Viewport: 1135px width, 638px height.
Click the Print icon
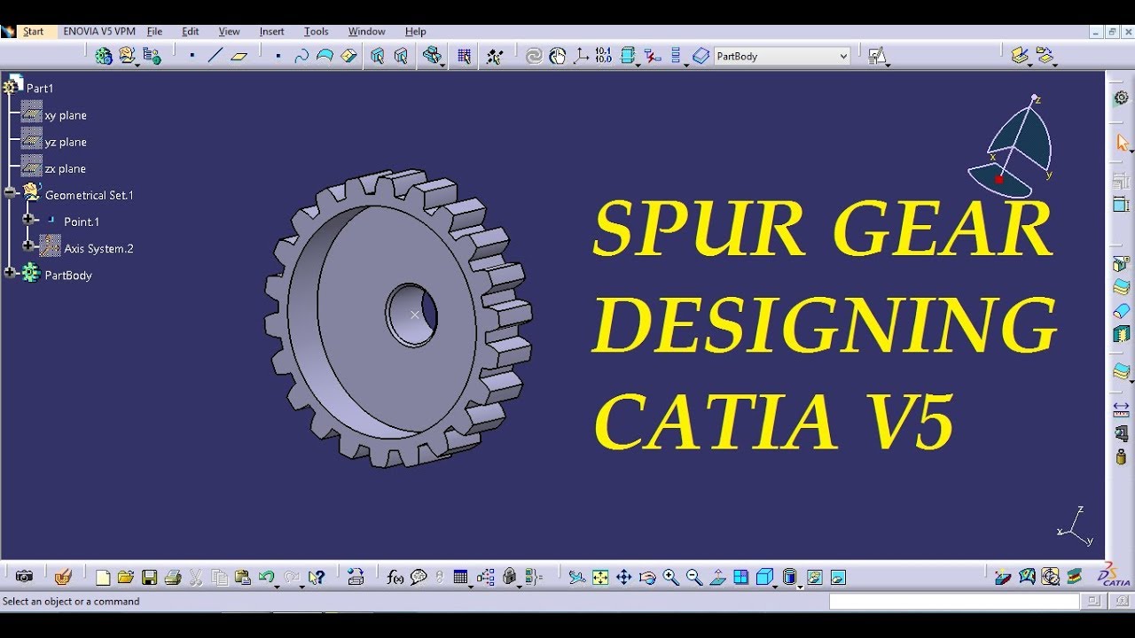point(173,578)
